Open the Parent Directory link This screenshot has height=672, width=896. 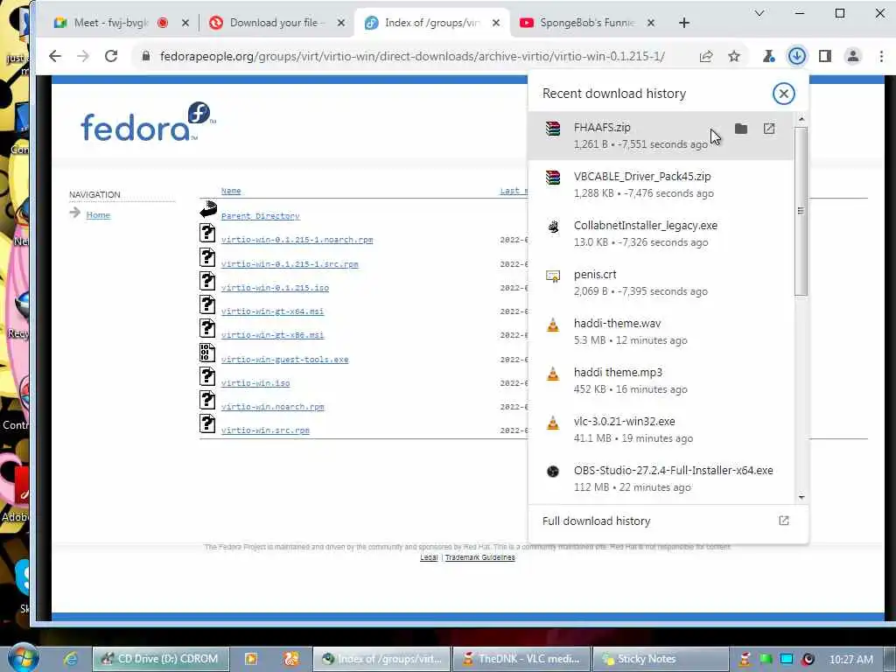(x=260, y=216)
